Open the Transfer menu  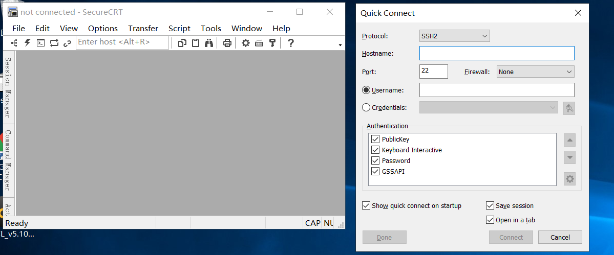click(143, 29)
